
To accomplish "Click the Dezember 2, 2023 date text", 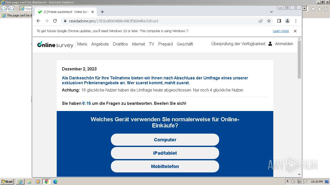I will [x=79, y=69].
